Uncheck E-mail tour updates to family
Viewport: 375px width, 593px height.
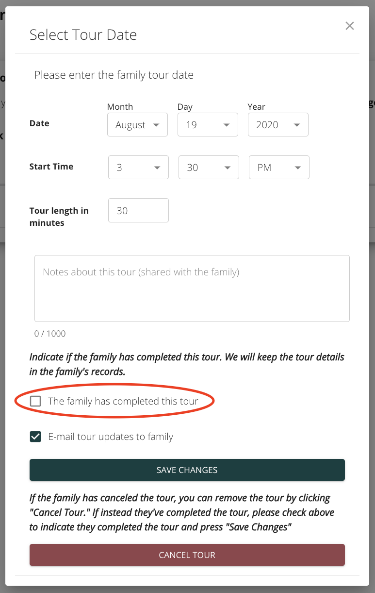[x=35, y=437]
